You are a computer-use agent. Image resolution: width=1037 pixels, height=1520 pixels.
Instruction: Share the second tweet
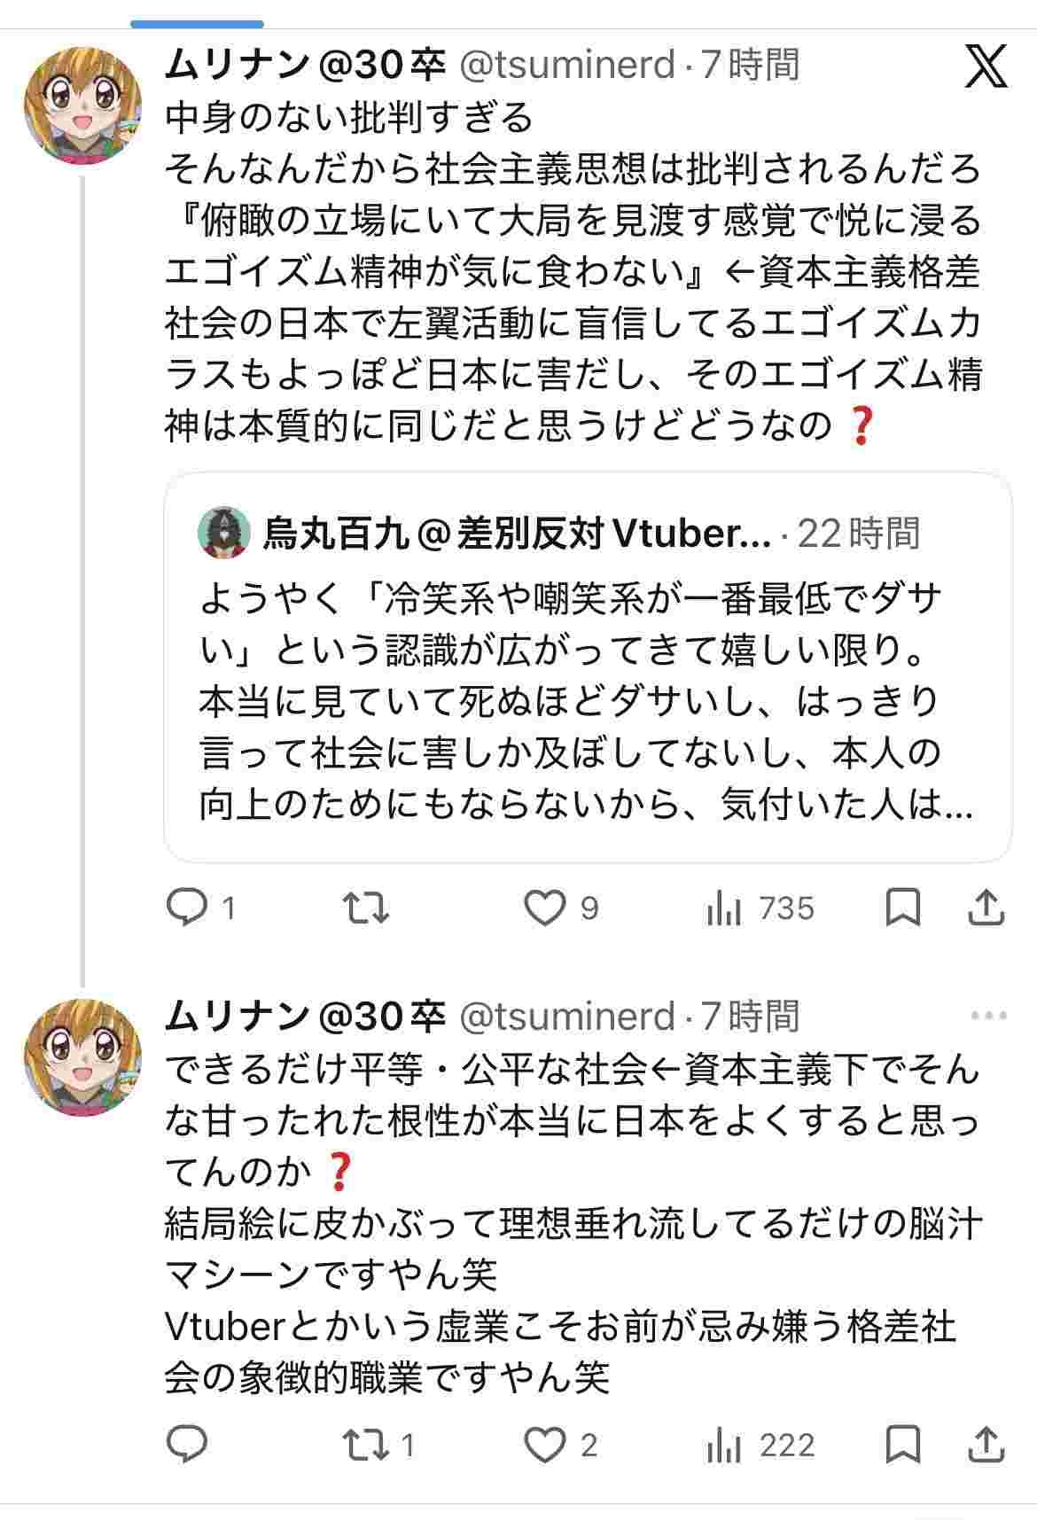tap(986, 1446)
